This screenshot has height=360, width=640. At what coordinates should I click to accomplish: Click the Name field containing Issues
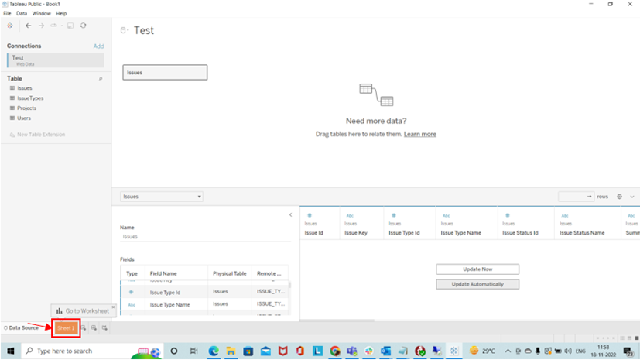point(205,237)
